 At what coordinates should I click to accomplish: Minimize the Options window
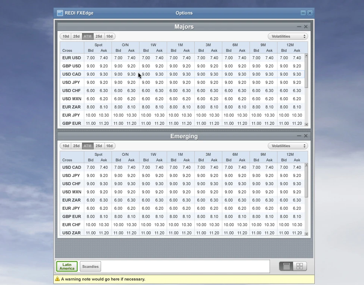[303, 13]
